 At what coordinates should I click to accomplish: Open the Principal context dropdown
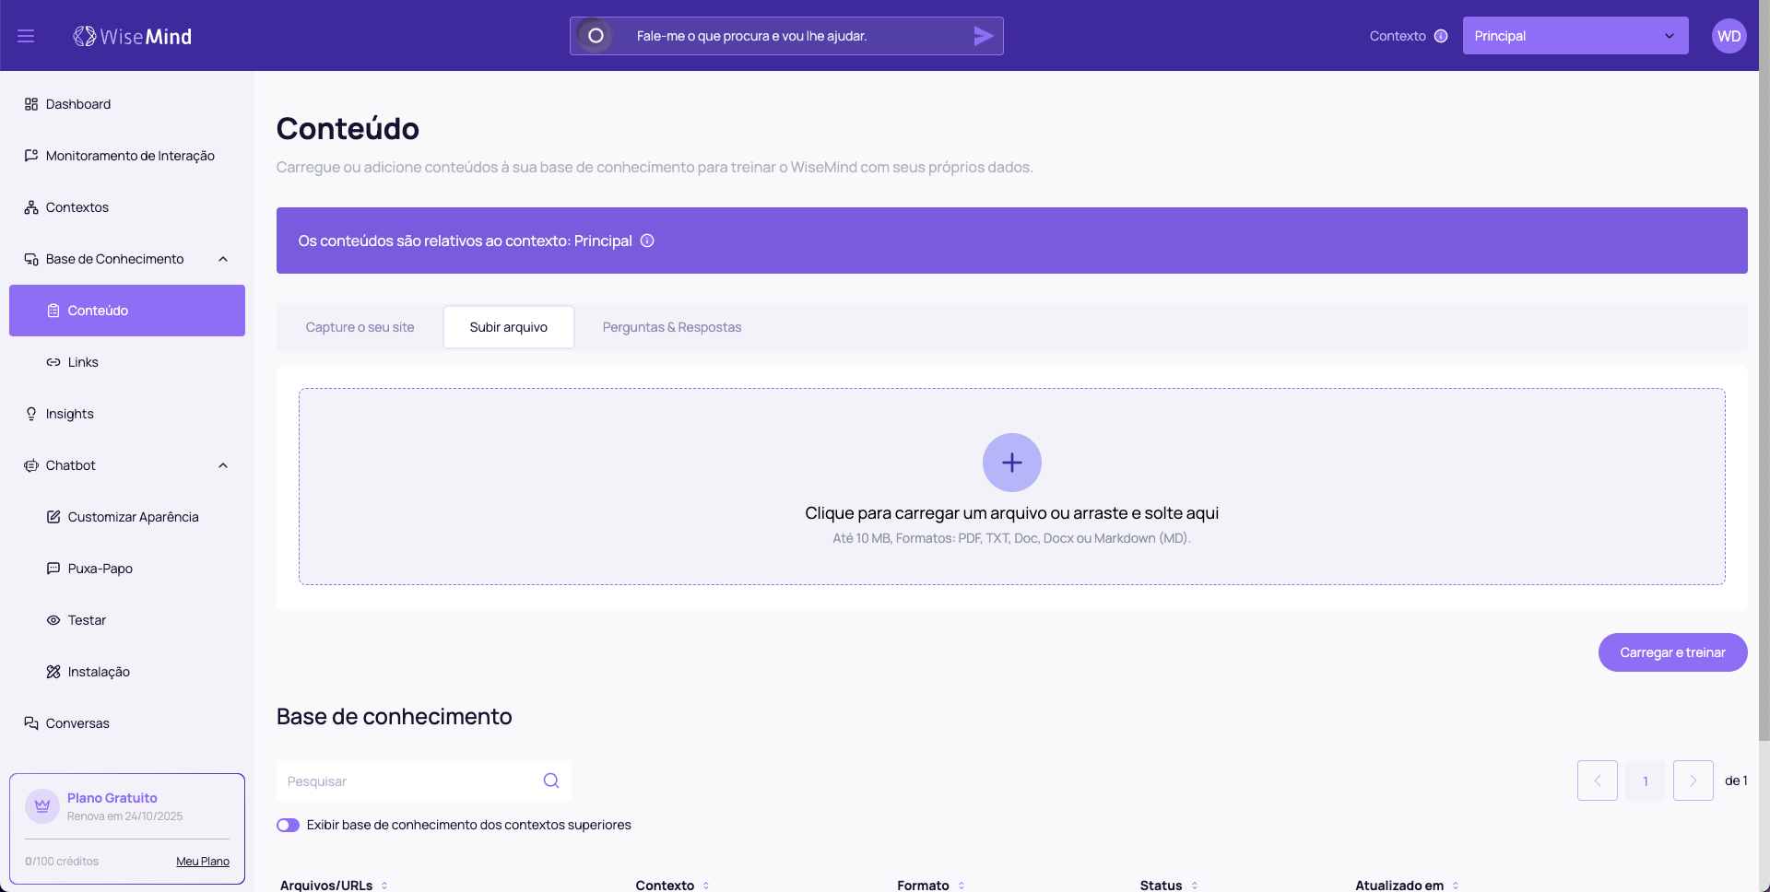click(x=1575, y=36)
